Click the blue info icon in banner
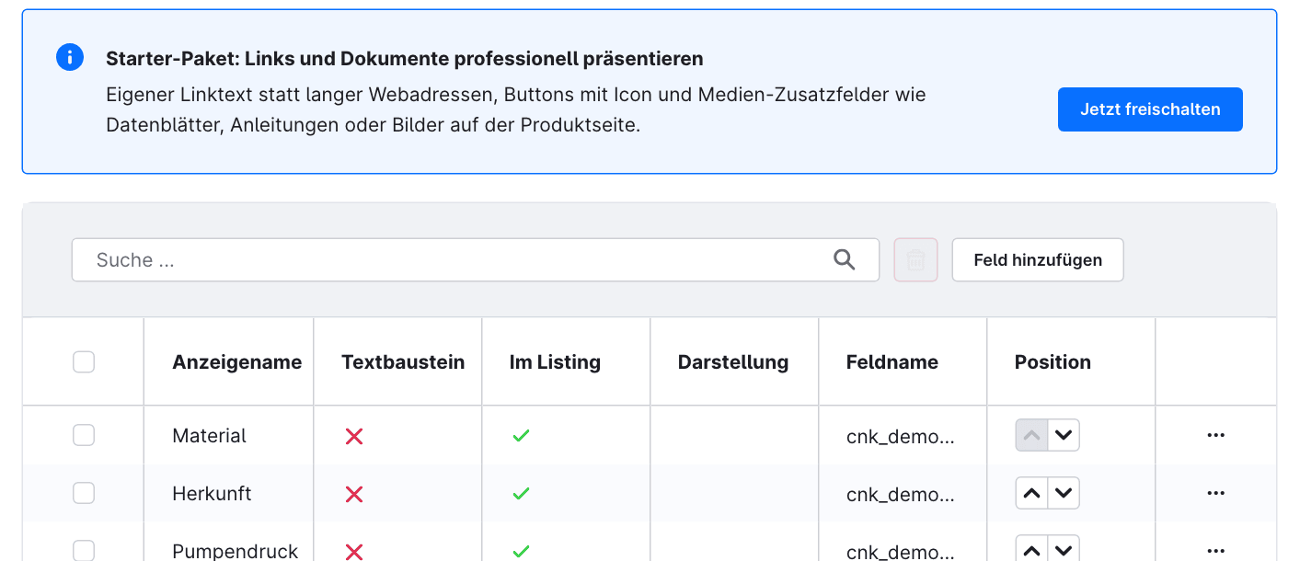 (70, 57)
